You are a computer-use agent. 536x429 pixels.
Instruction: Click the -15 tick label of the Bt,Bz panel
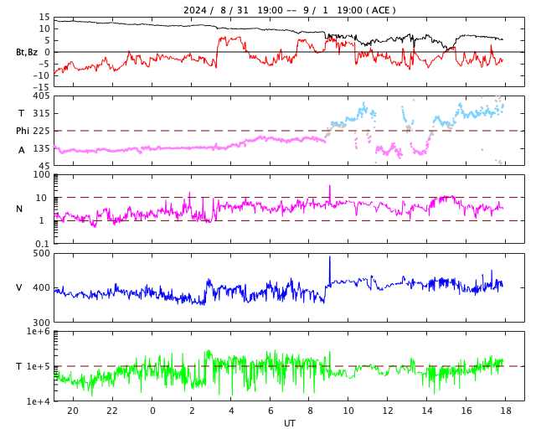click(x=41, y=87)
